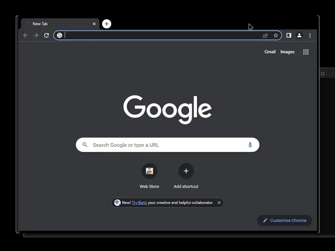Click Customize Chrome button
This screenshot has height=251, width=335.
pyautogui.click(x=285, y=221)
